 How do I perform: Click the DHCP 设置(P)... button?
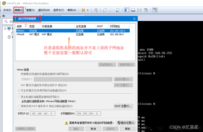pyautogui.click(x=123, y=106)
